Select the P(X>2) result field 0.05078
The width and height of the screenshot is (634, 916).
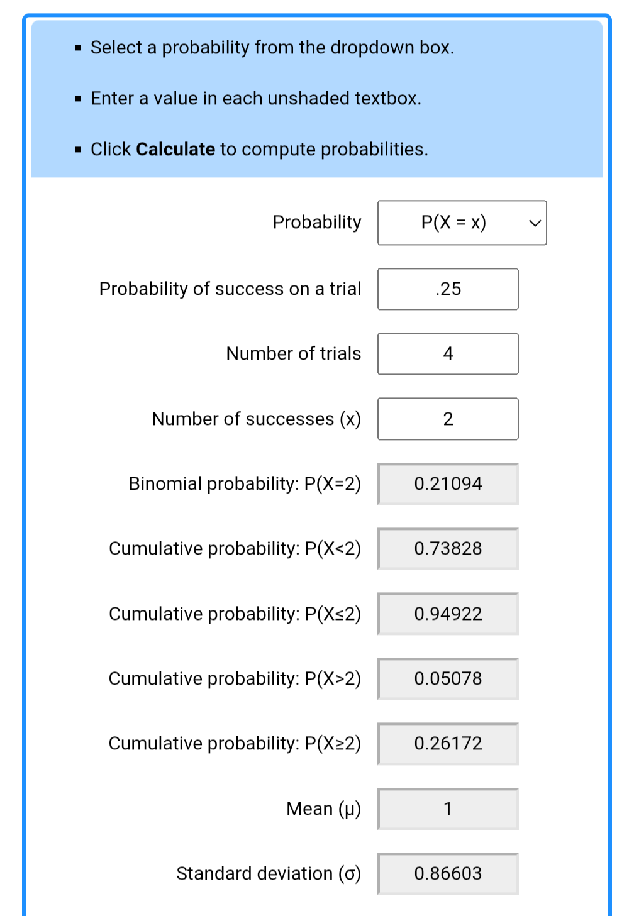[x=448, y=679]
